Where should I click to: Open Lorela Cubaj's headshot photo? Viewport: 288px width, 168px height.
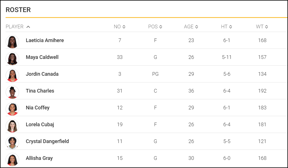pos(12,126)
